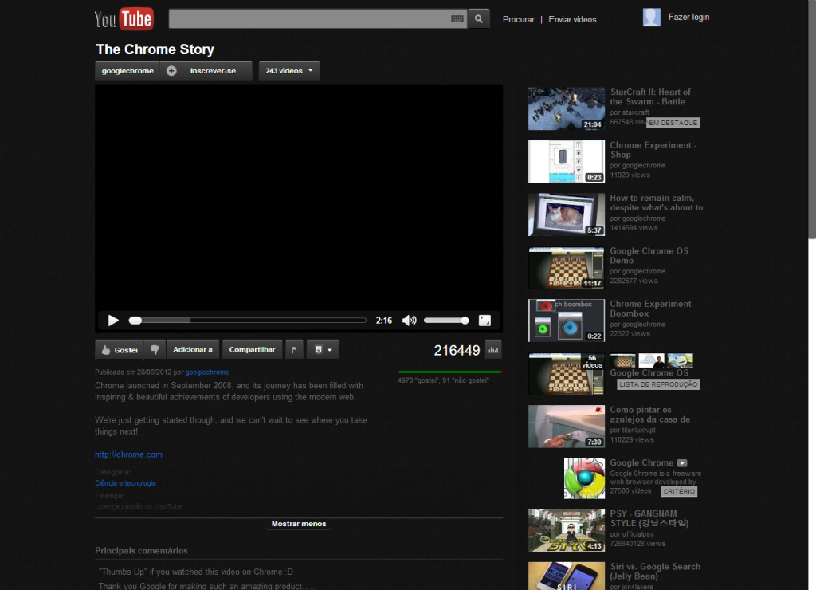Open Como pintar os azulejos thumbnail

click(567, 427)
